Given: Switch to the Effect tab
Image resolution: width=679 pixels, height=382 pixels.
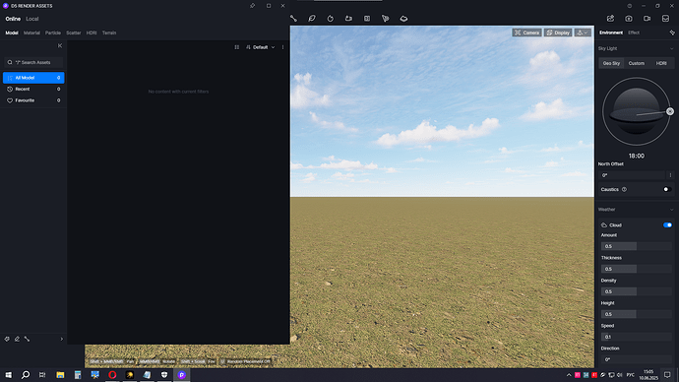Looking at the screenshot, I should click(634, 32).
